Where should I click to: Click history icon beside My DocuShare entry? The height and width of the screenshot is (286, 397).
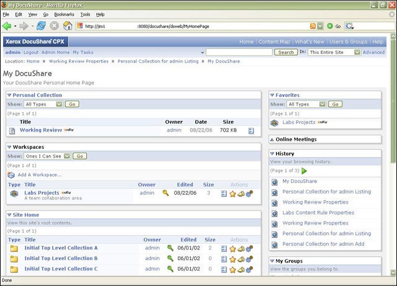click(274, 182)
